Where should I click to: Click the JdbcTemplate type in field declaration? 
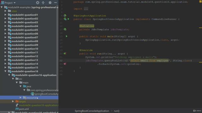click(x=100, y=30)
